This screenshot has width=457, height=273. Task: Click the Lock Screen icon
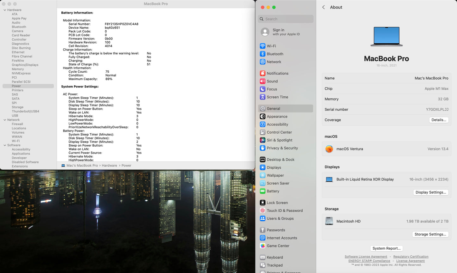[262, 202]
